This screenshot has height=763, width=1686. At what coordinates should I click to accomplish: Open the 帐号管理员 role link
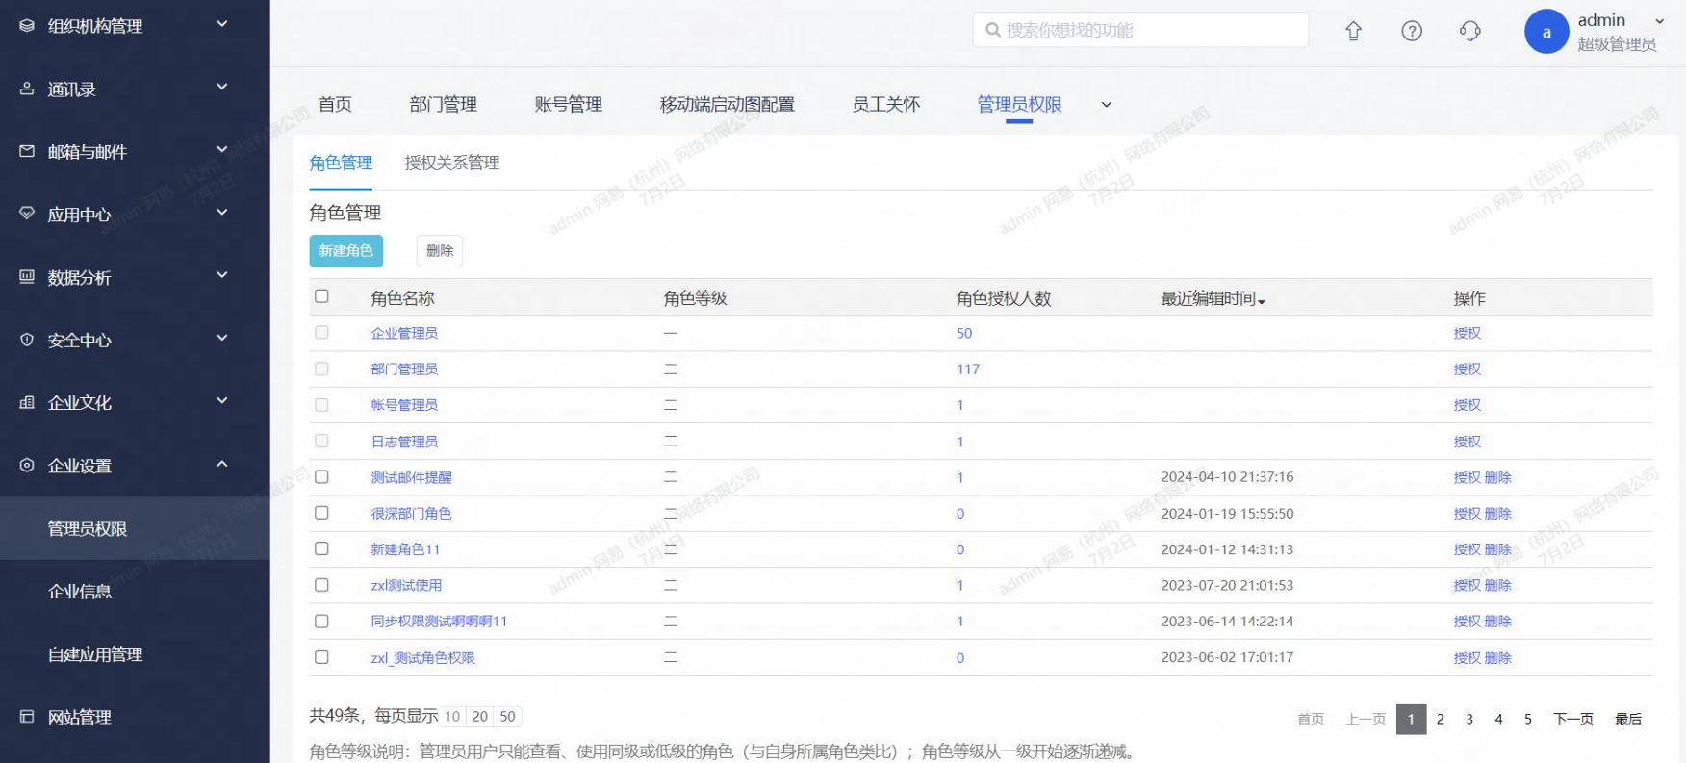click(404, 405)
